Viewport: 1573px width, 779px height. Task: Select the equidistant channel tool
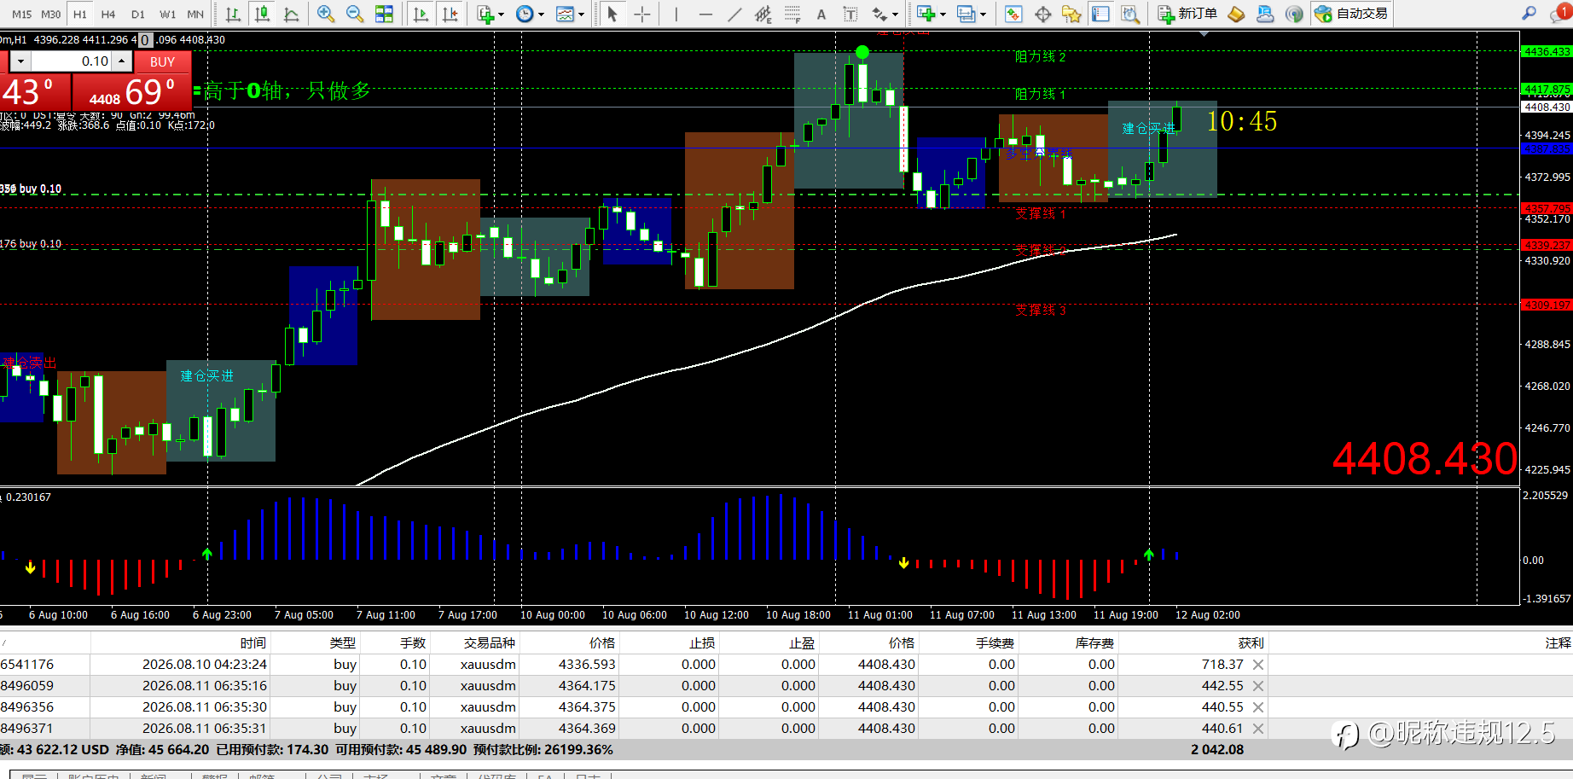tap(763, 14)
